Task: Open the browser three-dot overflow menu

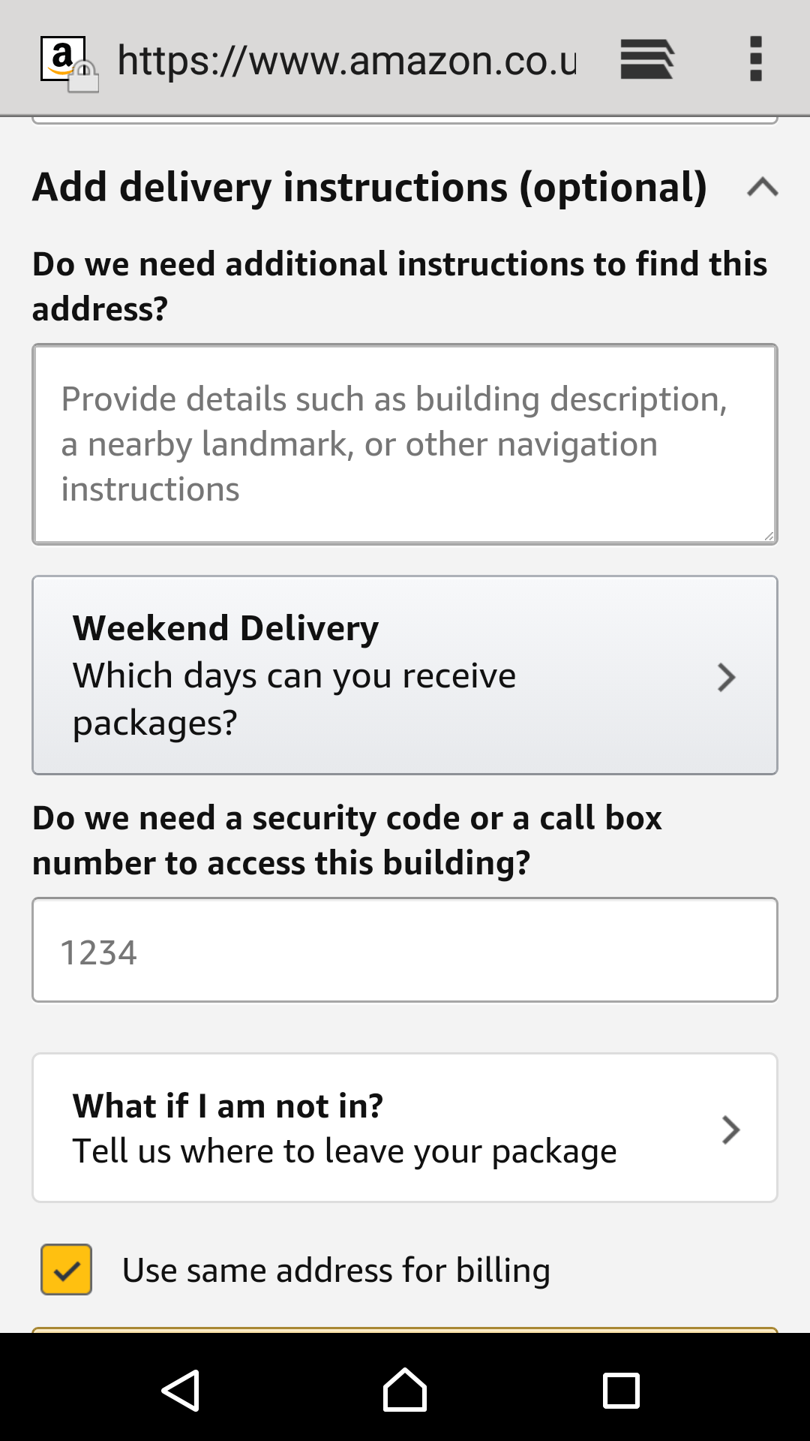Action: pos(755,59)
